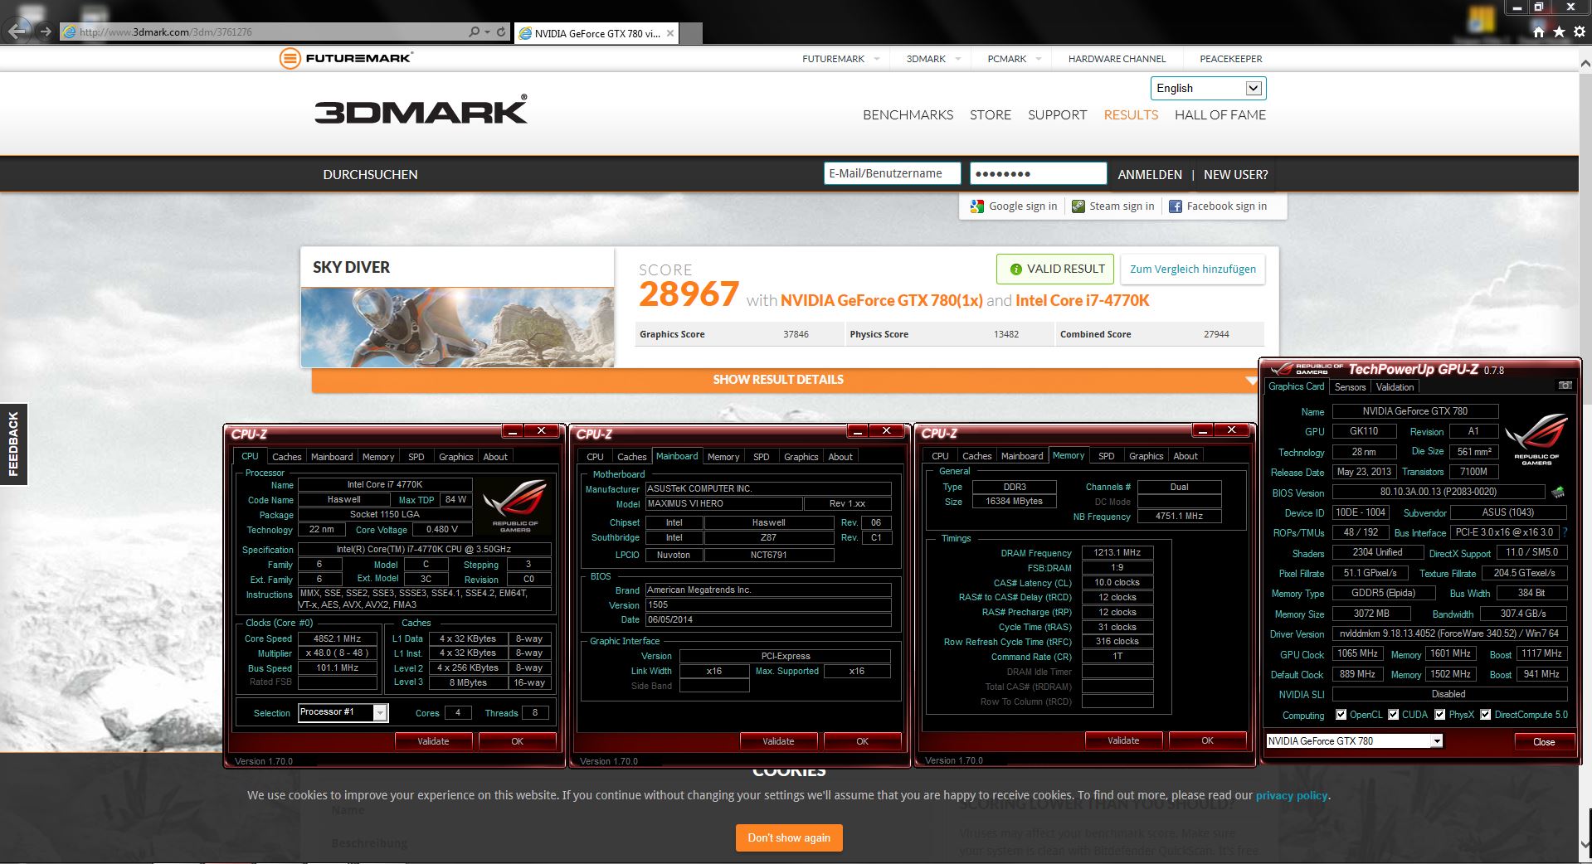Click the address bar magnifier search icon

click(474, 32)
